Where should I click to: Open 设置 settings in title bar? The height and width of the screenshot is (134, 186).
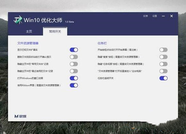[155, 16]
